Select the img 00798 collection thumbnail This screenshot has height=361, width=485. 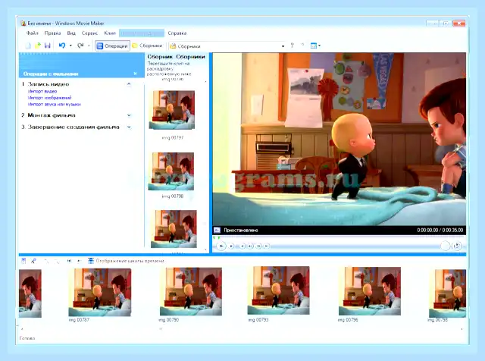click(x=171, y=171)
